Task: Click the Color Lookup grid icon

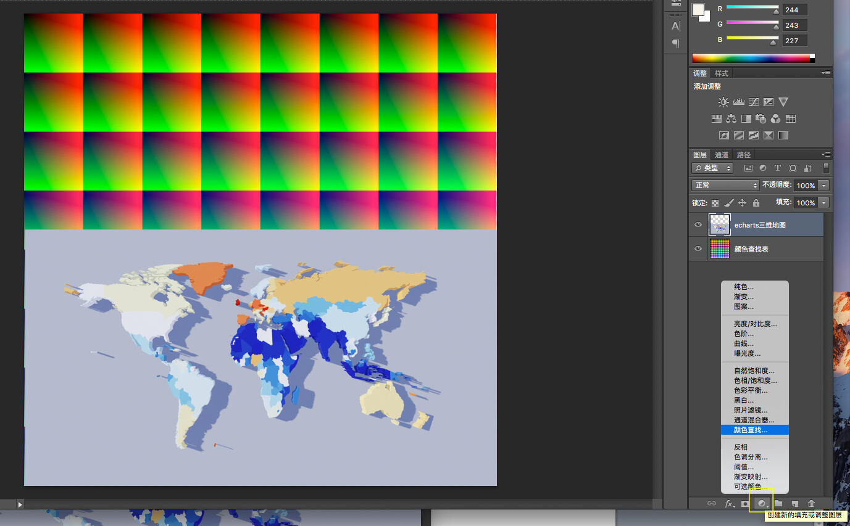Action: (x=791, y=118)
